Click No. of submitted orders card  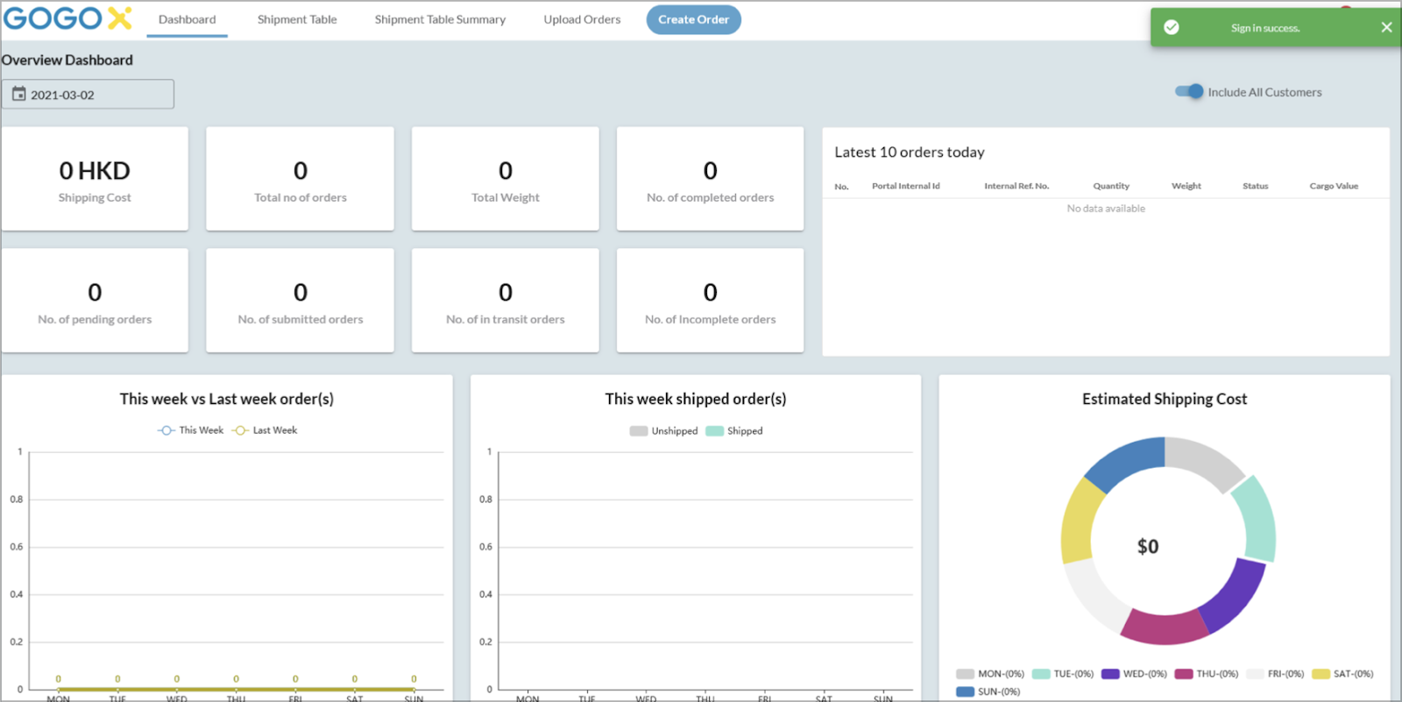click(x=300, y=301)
